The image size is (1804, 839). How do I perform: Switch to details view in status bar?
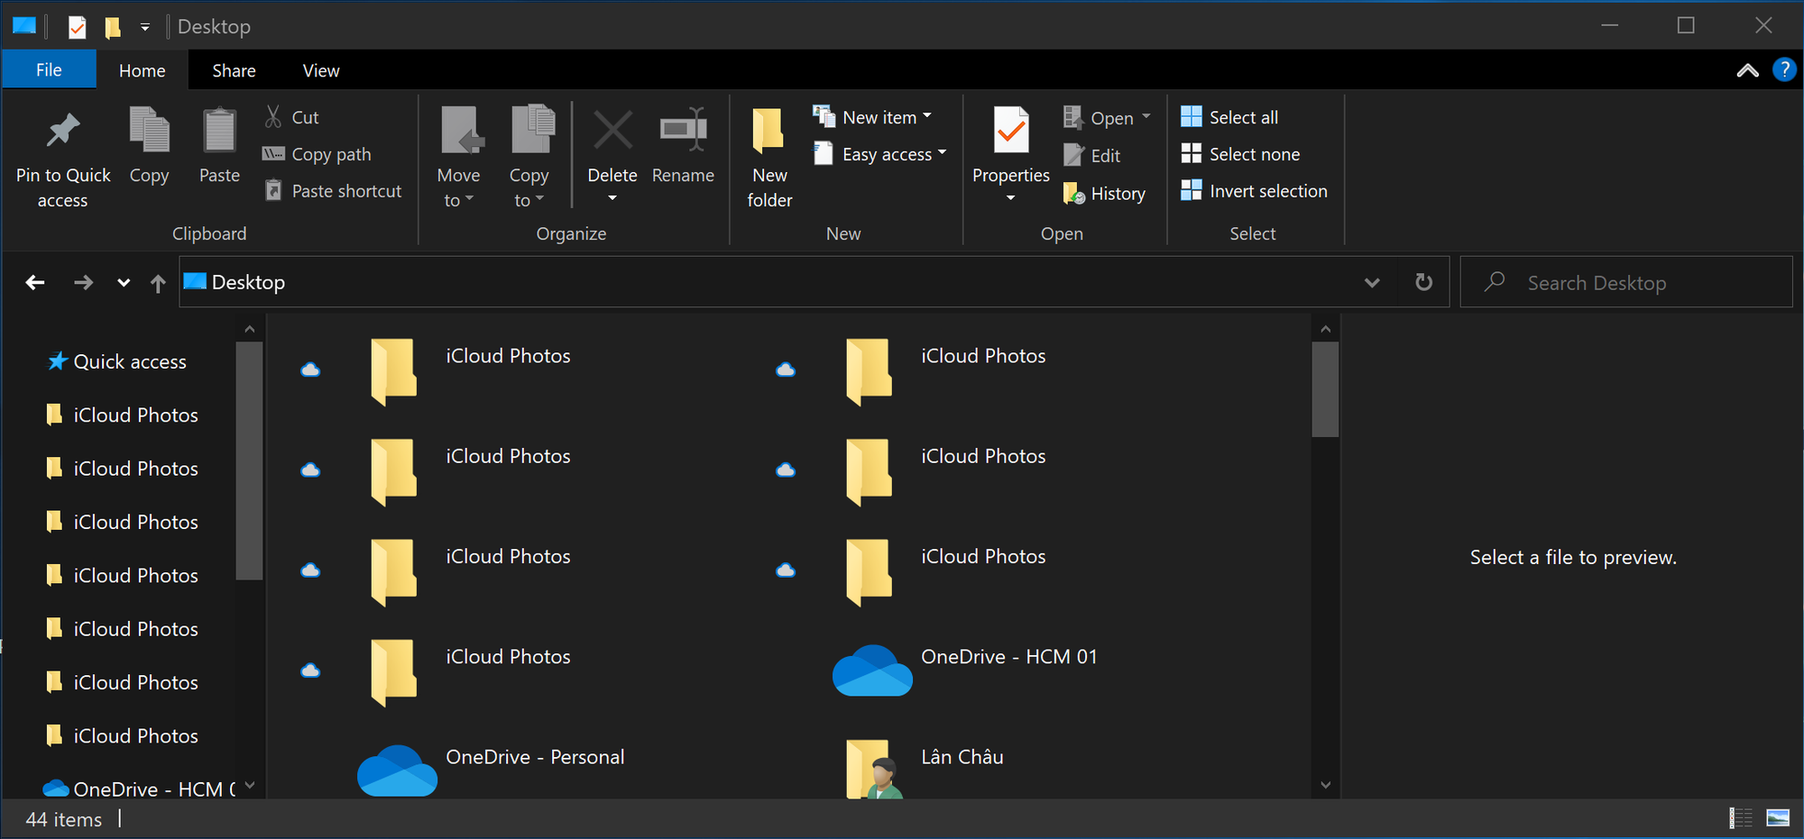tap(1740, 817)
